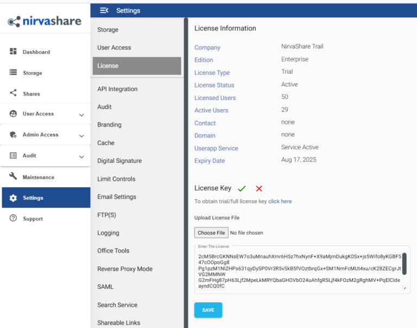Click the SAVE button
417x328 pixels.
(208, 310)
